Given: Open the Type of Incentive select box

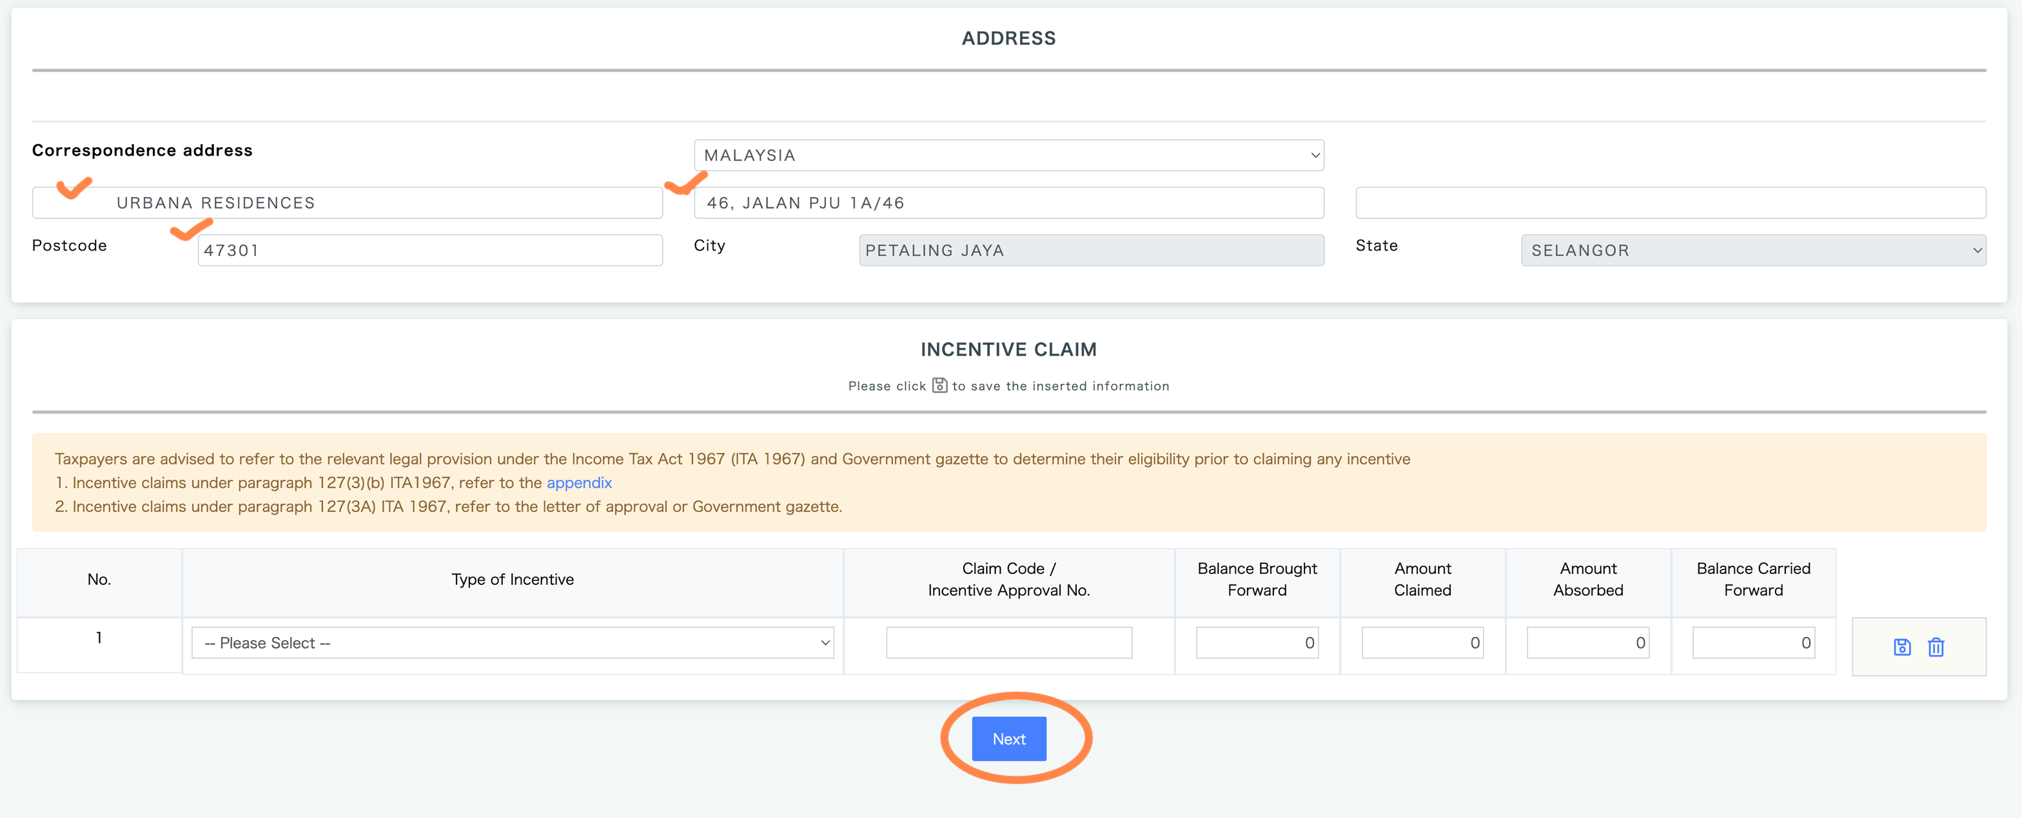Looking at the screenshot, I should click(512, 643).
